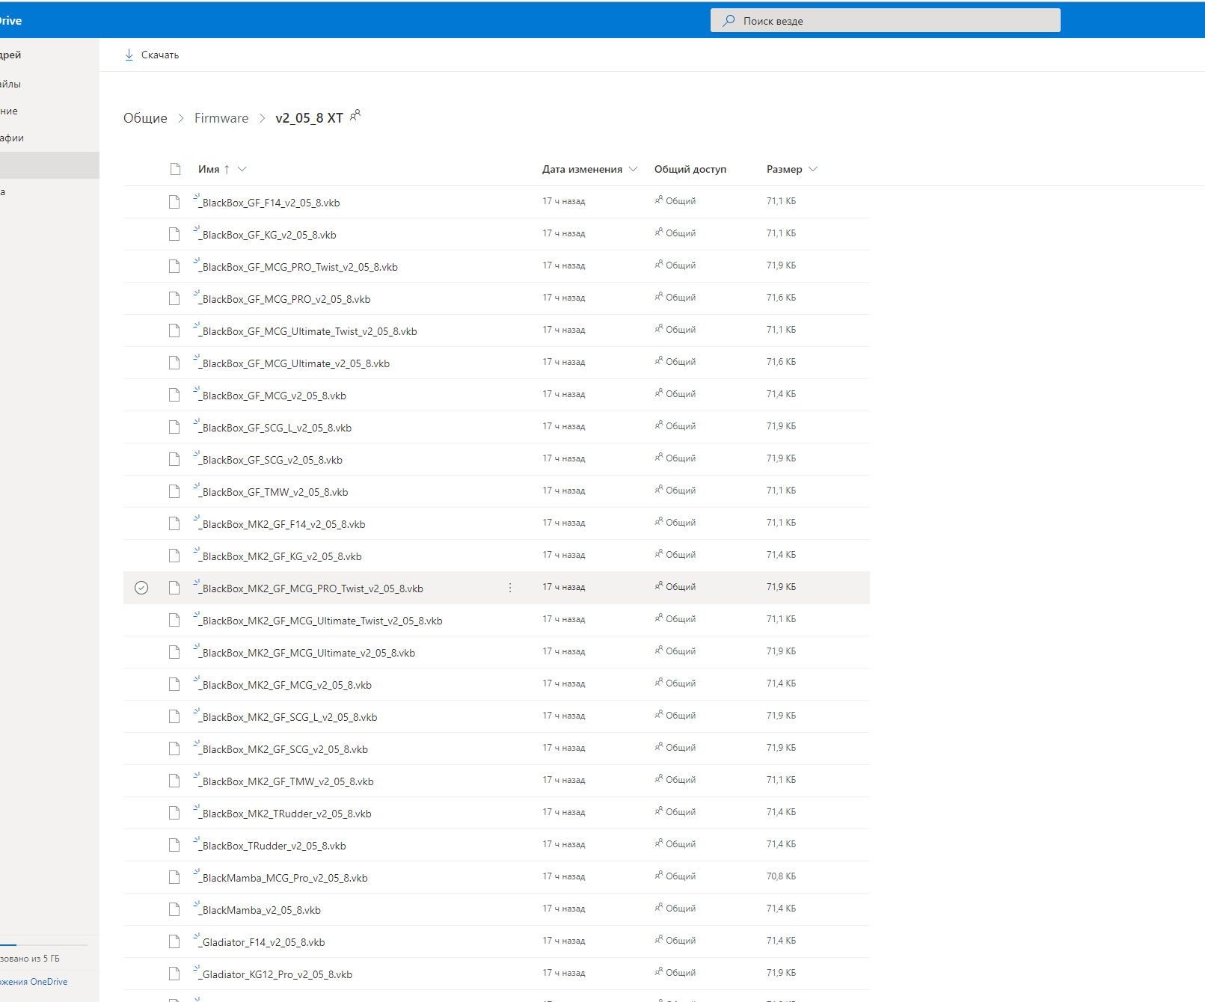Click the shared-folder icon next to v2_05_8 XT
Image resolution: width=1205 pixels, height=1002 pixels.
click(x=355, y=115)
